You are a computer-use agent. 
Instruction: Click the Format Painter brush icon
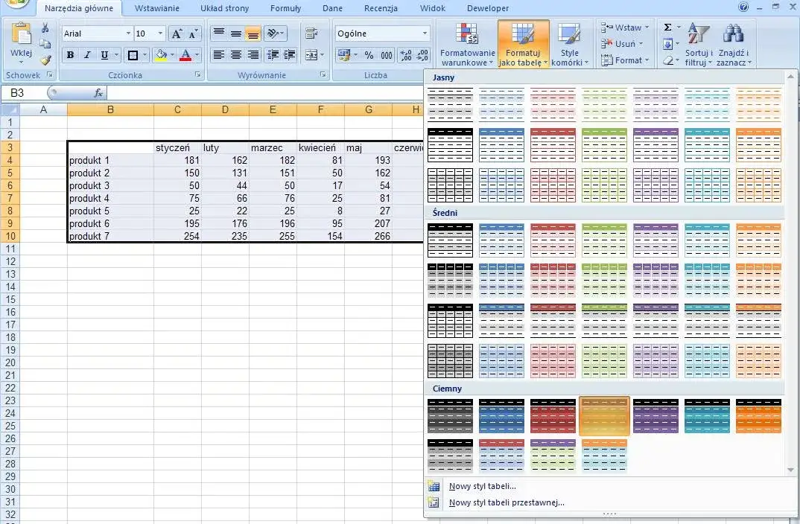click(45, 60)
